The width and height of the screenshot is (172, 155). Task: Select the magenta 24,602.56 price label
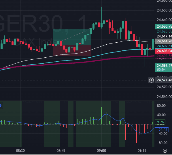(x=163, y=56)
